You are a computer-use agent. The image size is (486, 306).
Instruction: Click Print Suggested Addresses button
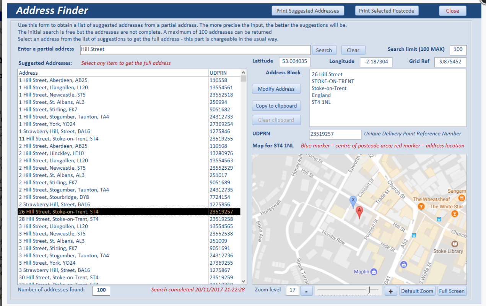(308, 11)
